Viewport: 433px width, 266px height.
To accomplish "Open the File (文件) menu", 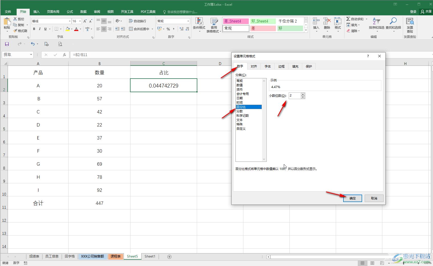I will coord(8,12).
